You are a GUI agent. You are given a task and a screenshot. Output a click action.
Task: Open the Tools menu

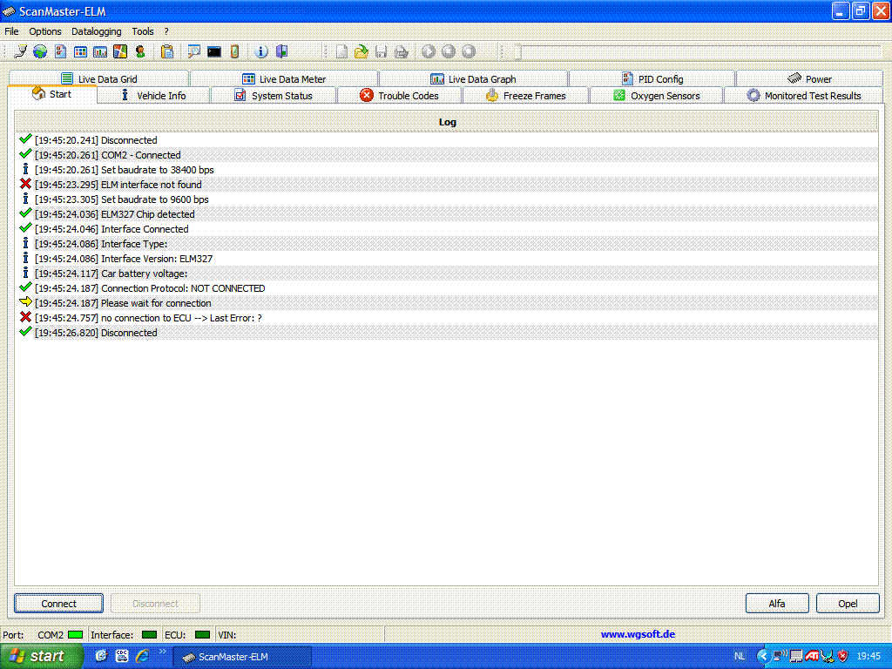pyautogui.click(x=143, y=31)
